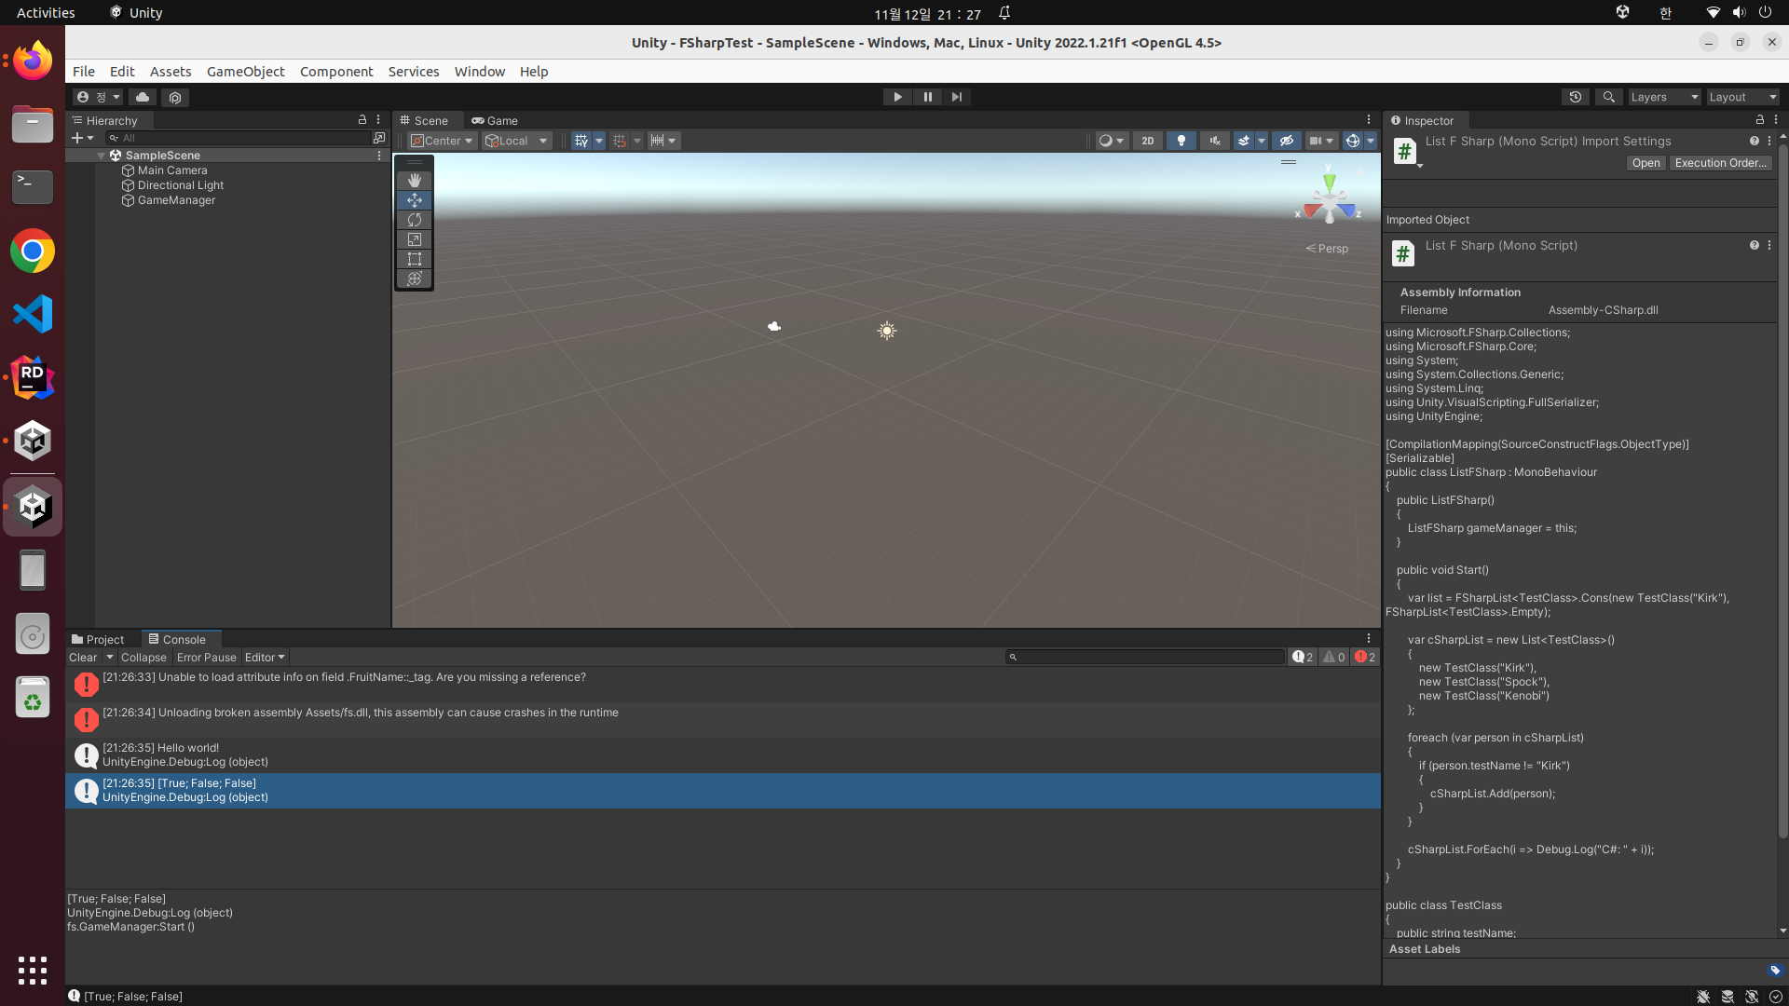Open Hierarchy panel more-options menu
This screenshot has width=1789, height=1006.
pyautogui.click(x=378, y=120)
